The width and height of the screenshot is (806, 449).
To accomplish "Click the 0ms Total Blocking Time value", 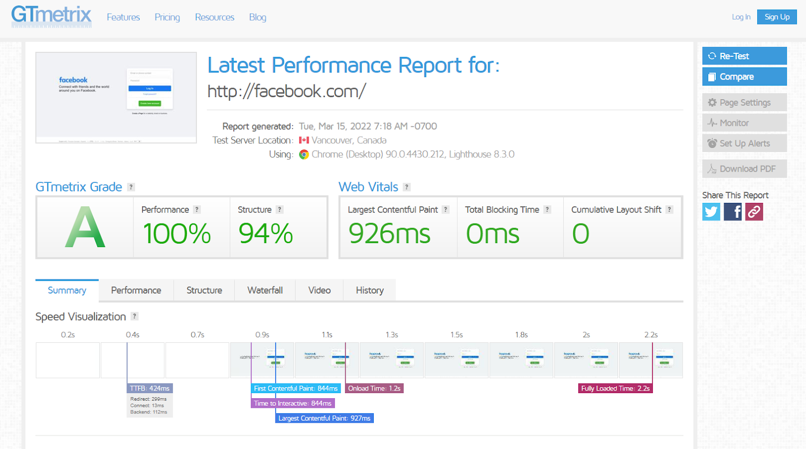I will [493, 234].
